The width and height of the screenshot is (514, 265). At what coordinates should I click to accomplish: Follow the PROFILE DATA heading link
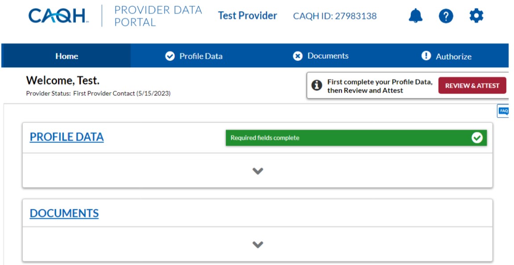(67, 137)
